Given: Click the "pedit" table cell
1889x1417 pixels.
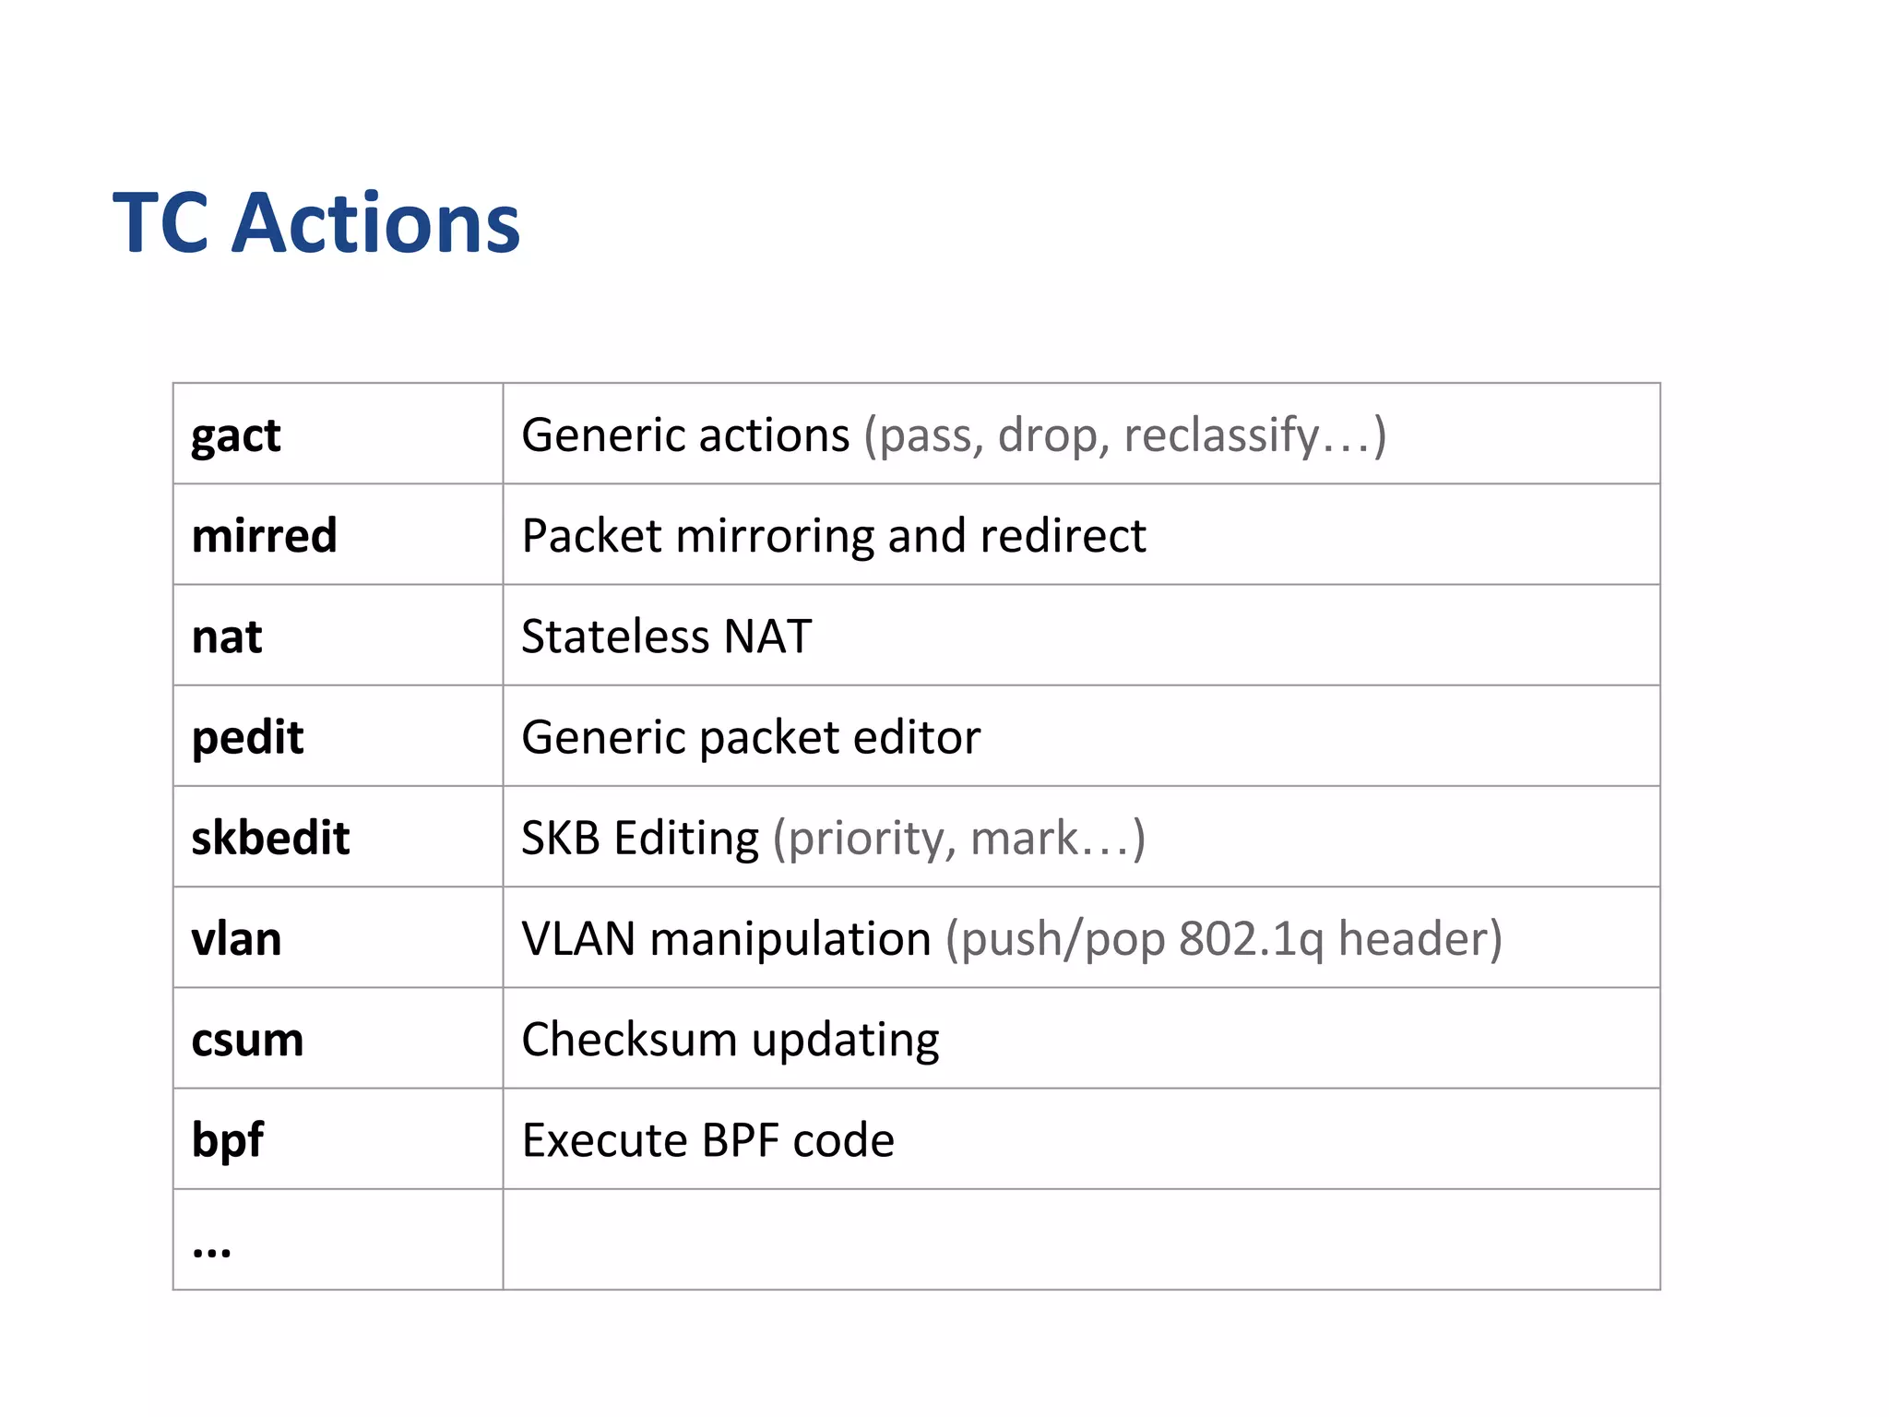Looking at the screenshot, I should click(247, 737).
